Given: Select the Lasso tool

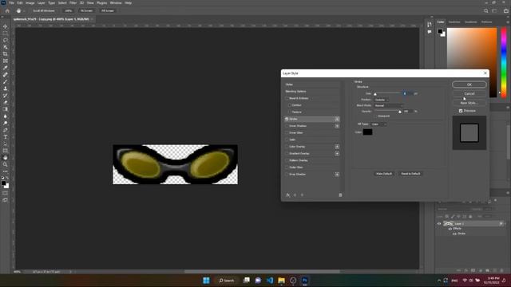Looking at the screenshot, I should click(x=6, y=40).
